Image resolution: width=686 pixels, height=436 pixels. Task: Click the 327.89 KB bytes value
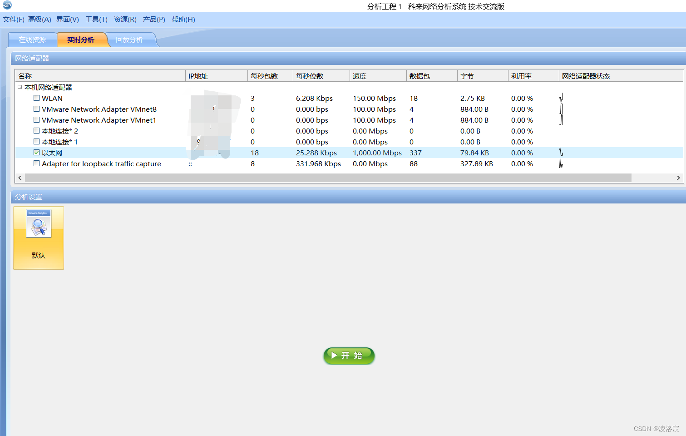477,163
